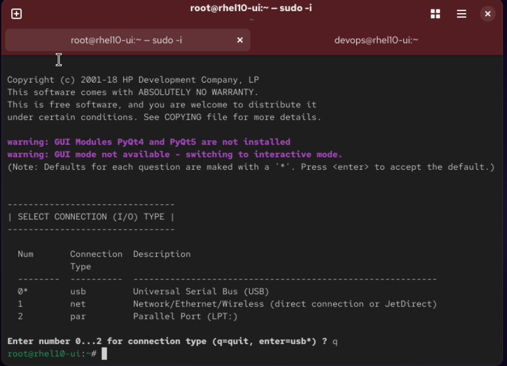Close the root@rhel10-ui sudo tab
This screenshot has height=366, width=507.
[x=240, y=40]
